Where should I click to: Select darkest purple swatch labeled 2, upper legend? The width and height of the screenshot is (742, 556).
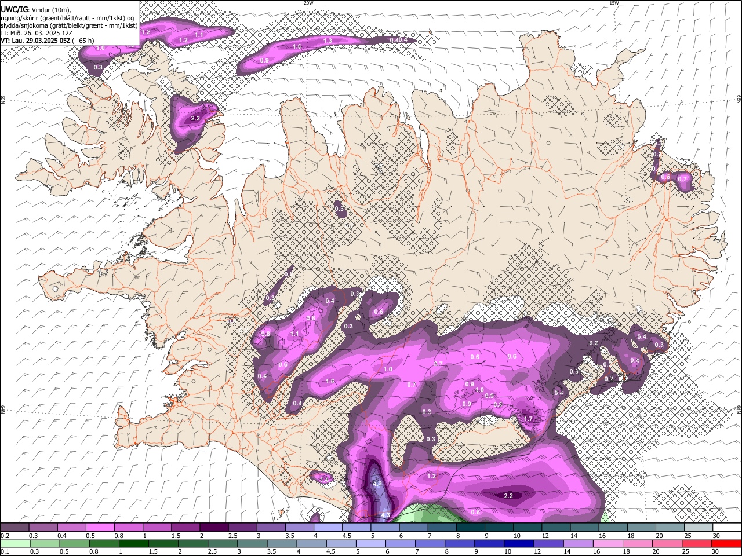pyautogui.click(x=214, y=528)
